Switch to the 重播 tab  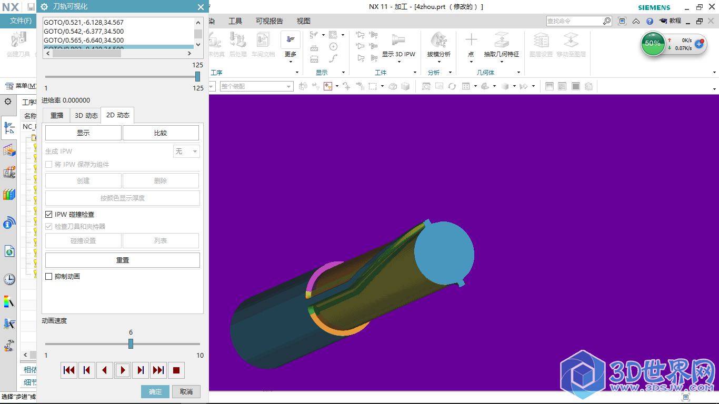coord(57,116)
